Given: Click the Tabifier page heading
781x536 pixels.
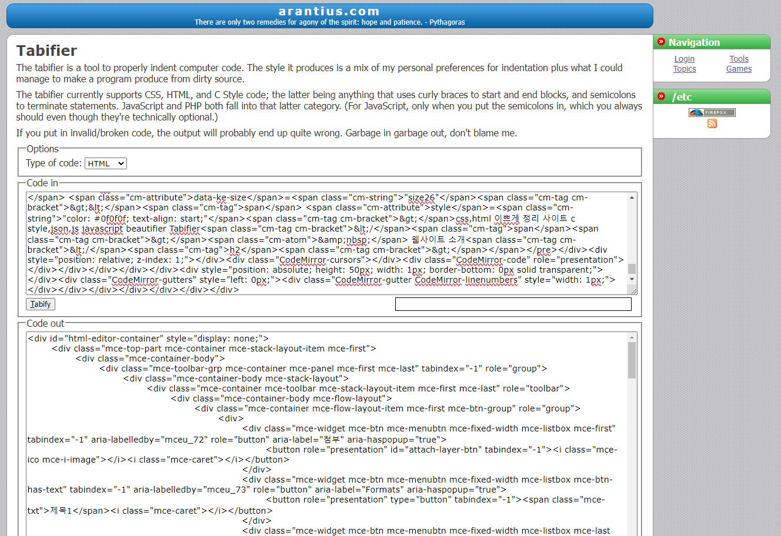Looking at the screenshot, I should (x=47, y=51).
